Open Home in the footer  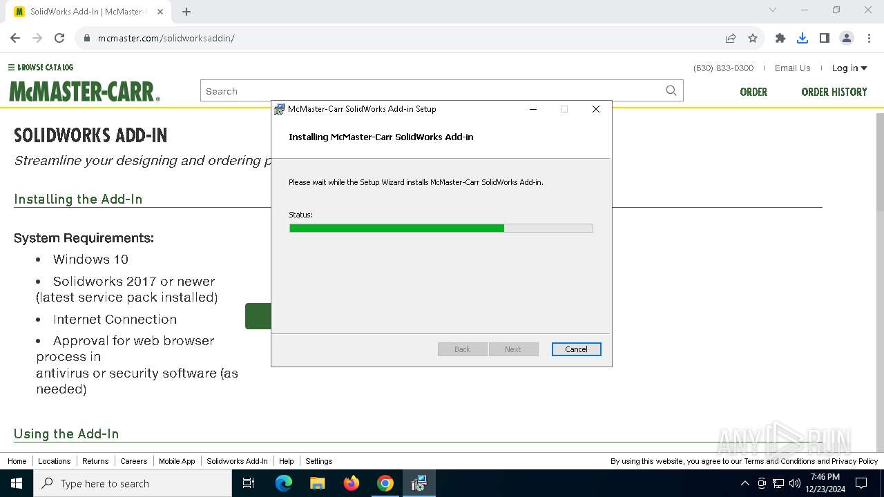coord(17,461)
